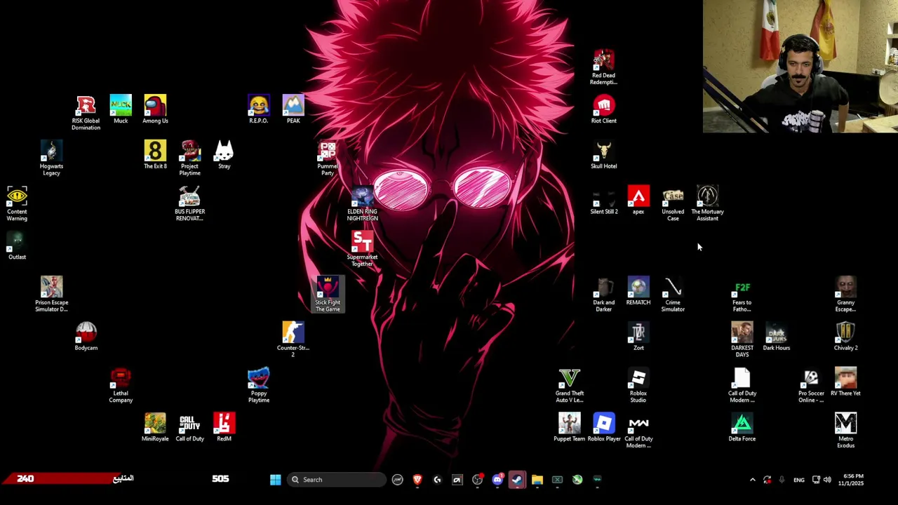Open the RISK Global Domination shortcut
898x505 pixels.
(86, 114)
